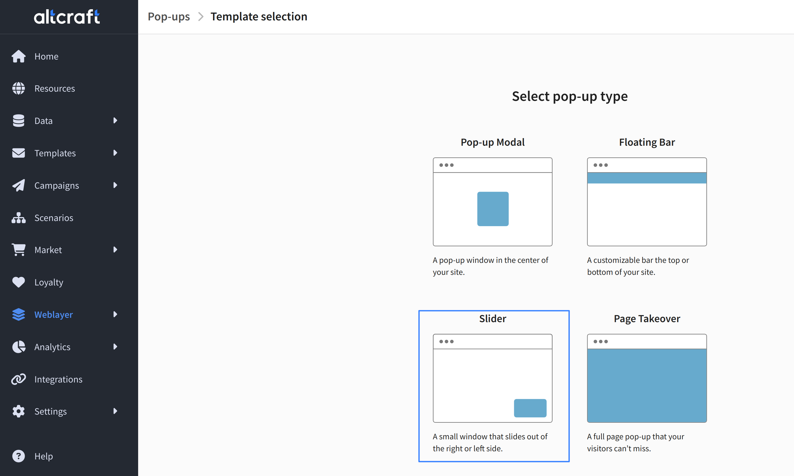Screen dimensions: 794x476
Task: Click the Help question mark icon
Action: (18, 456)
